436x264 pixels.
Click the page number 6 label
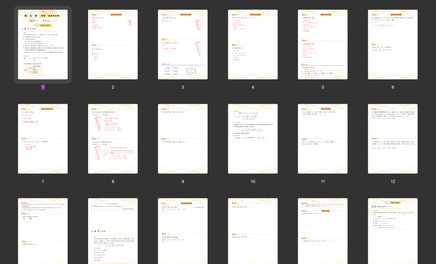pyautogui.click(x=392, y=87)
